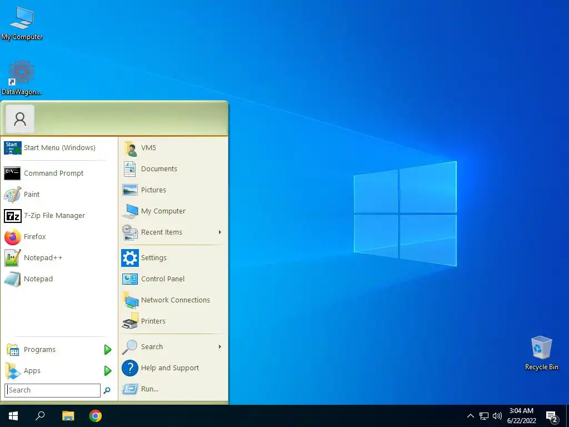Click the magnifier beside the search box
Screen dimensions: 569x427
coord(107,390)
